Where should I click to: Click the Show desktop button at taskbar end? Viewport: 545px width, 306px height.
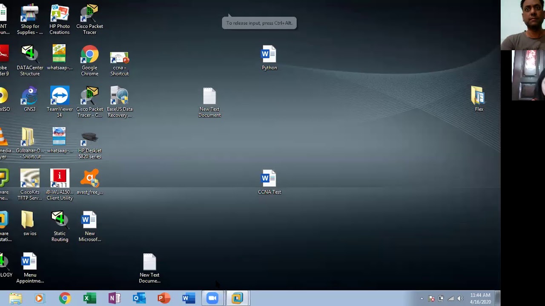(497, 298)
